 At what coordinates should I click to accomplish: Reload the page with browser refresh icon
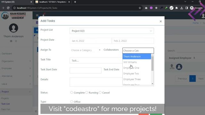click(8, 8)
